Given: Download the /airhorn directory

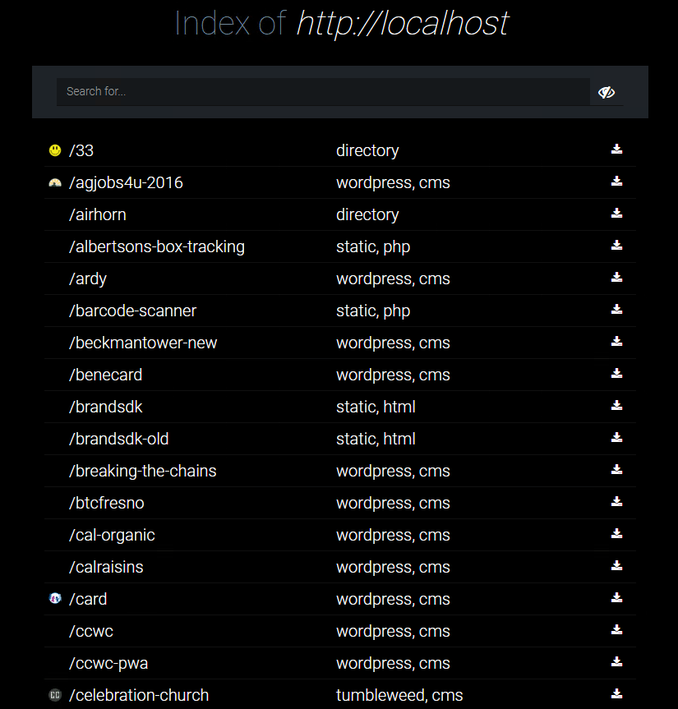Looking at the screenshot, I should pos(616,214).
